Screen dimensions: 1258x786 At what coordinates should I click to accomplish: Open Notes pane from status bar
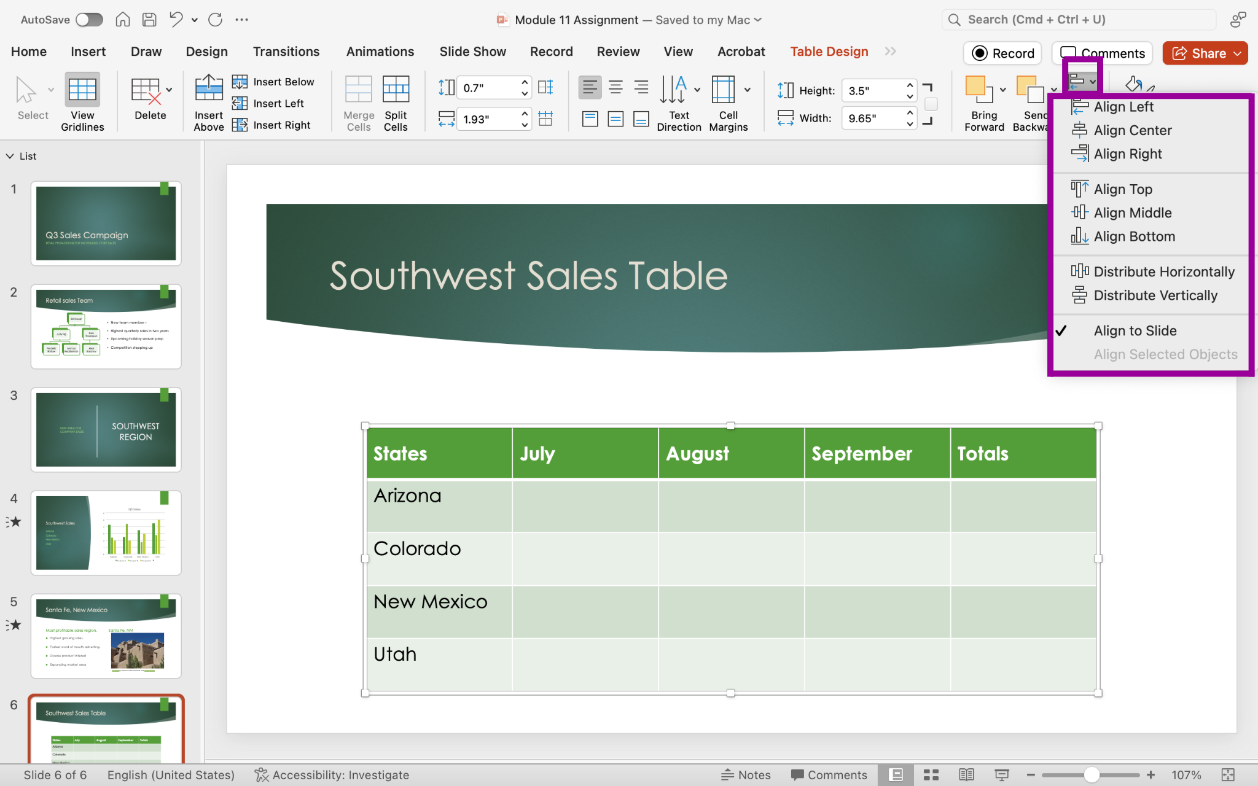tap(746, 775)
